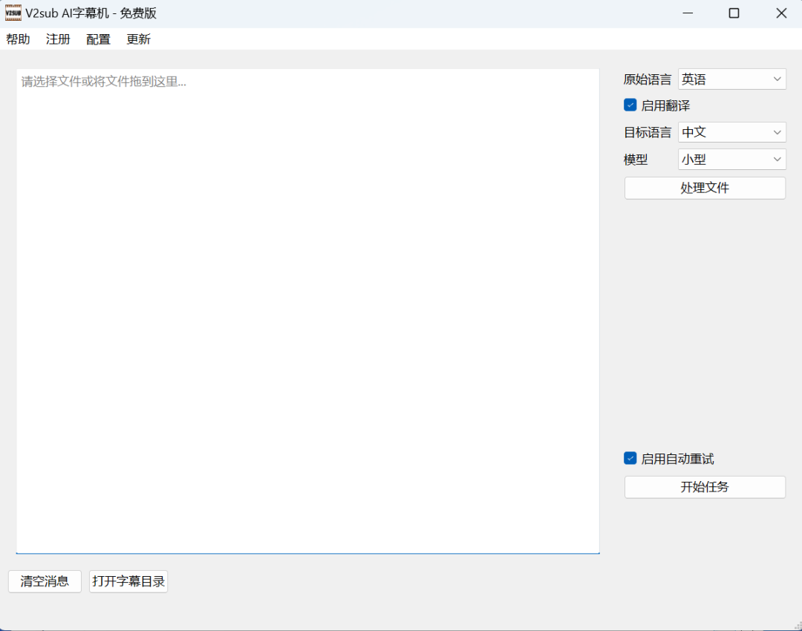The image size is (802, 631).
Task: Disable the 启用翻译 translation checkbox
Action: click(630, 105)
